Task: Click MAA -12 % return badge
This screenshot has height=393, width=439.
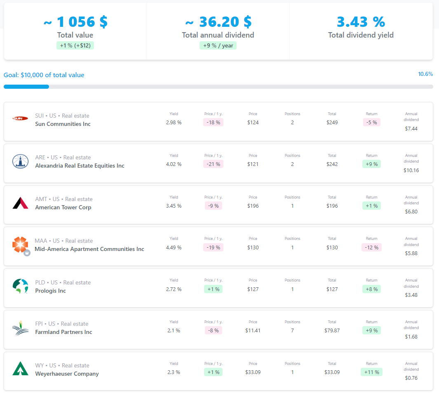Action: pos(372,248)
